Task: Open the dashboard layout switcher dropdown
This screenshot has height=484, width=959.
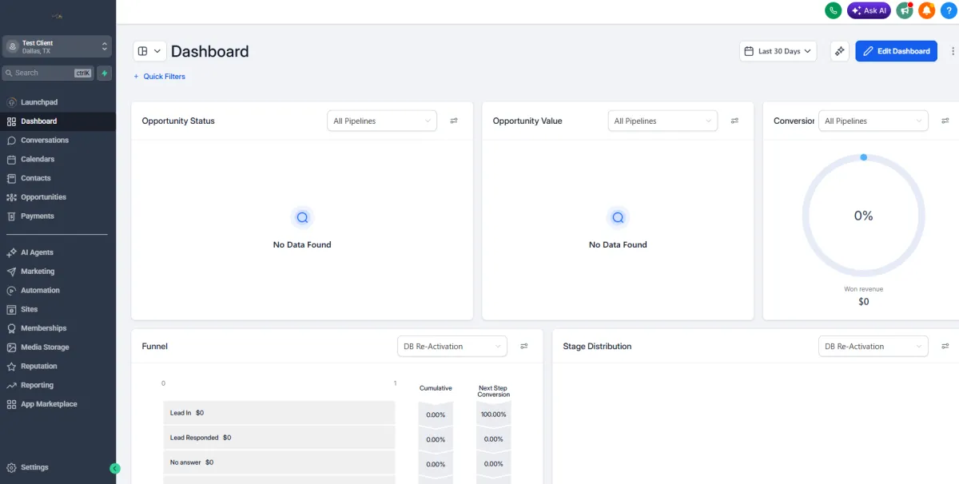Action: click(x=149, y=51)
